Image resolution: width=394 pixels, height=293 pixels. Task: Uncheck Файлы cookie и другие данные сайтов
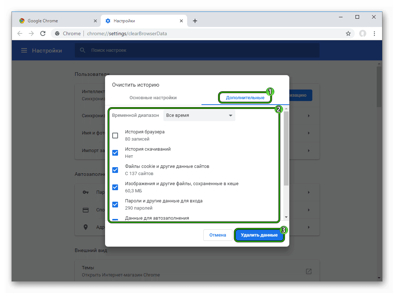pos(115,170)
